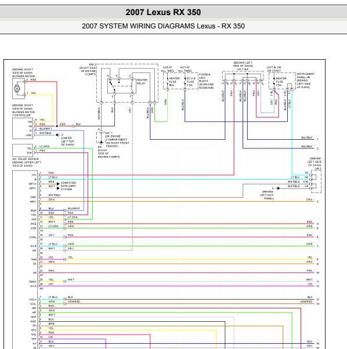Select the "BLU/WHT" label at controller pin 2
The width and height of the screenshot is (347, 349).
(46, 129)
